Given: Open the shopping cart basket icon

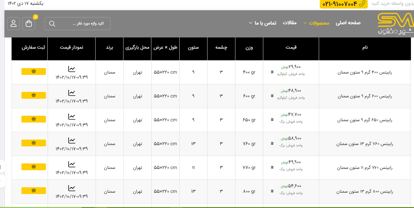Looking at the screenshot, I should [x=29, y=23].
